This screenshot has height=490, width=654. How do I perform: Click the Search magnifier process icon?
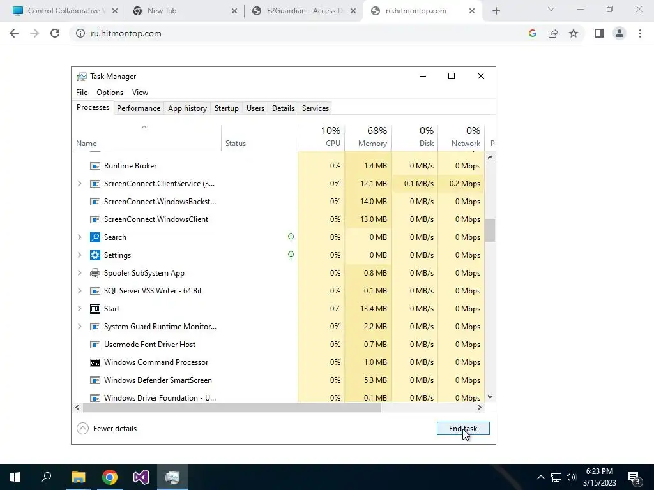click(95, 237)
